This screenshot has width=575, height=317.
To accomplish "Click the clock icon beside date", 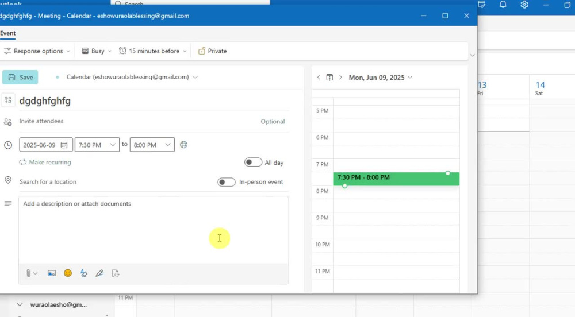I will coord(7,145).
